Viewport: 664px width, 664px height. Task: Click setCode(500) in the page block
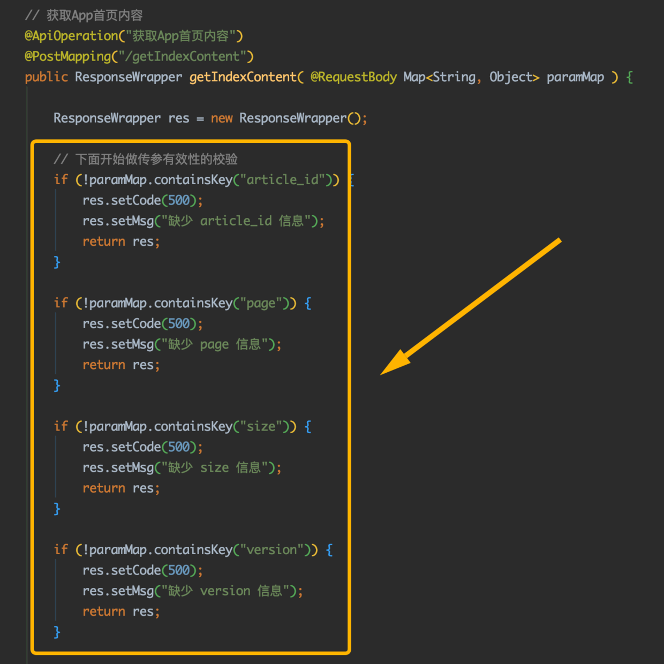[x=142, y=324]
